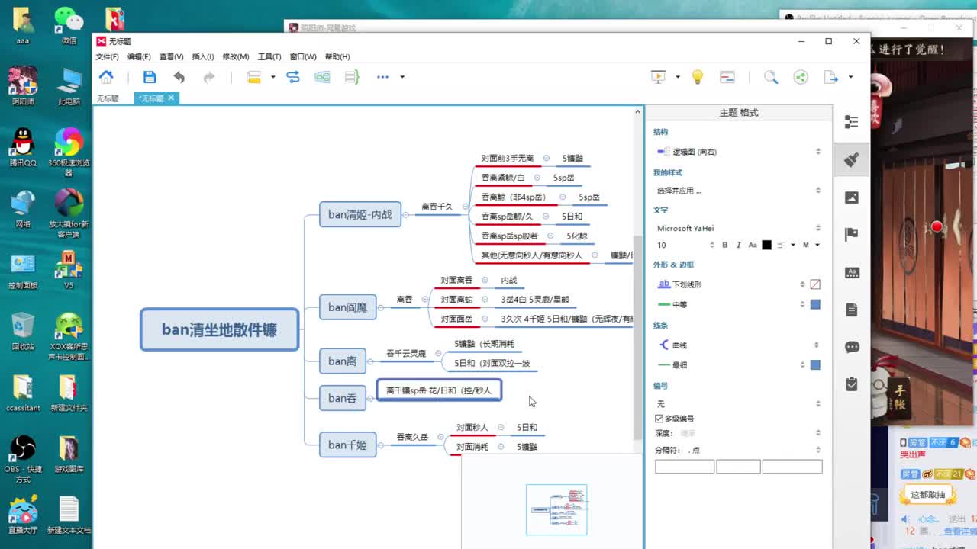The width and height of the screenshot is (977, 549).
Task: Switch to the first 无标题 tab
Action: pyautogui.click(x=108, y=98)
